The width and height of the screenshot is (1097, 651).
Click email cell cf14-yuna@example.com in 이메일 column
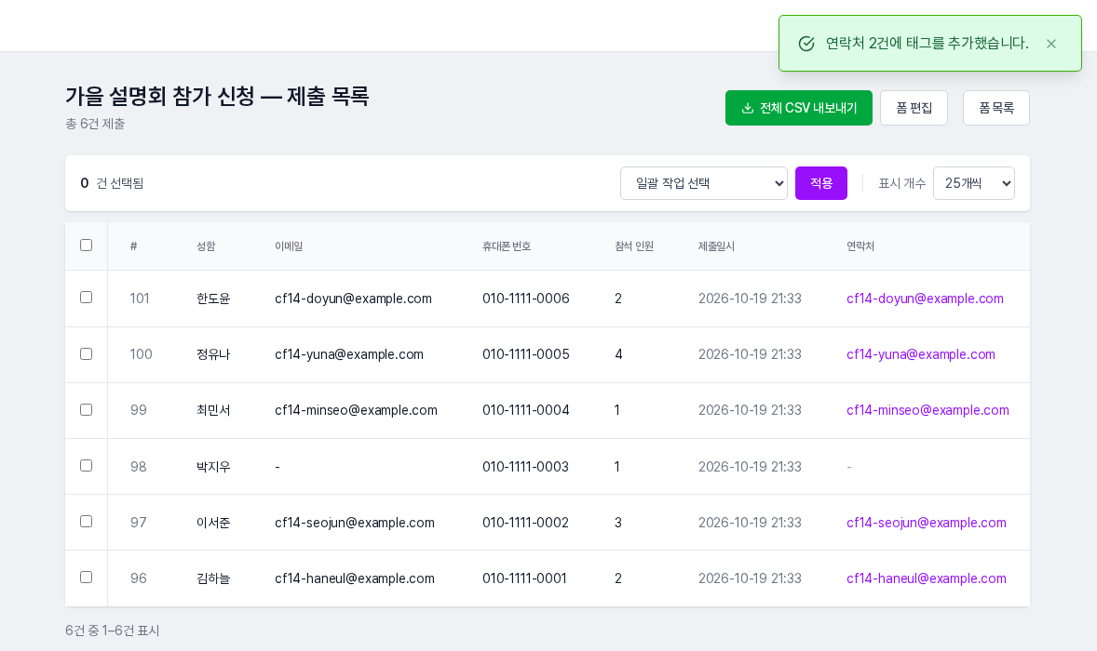[x=349, y=354]
